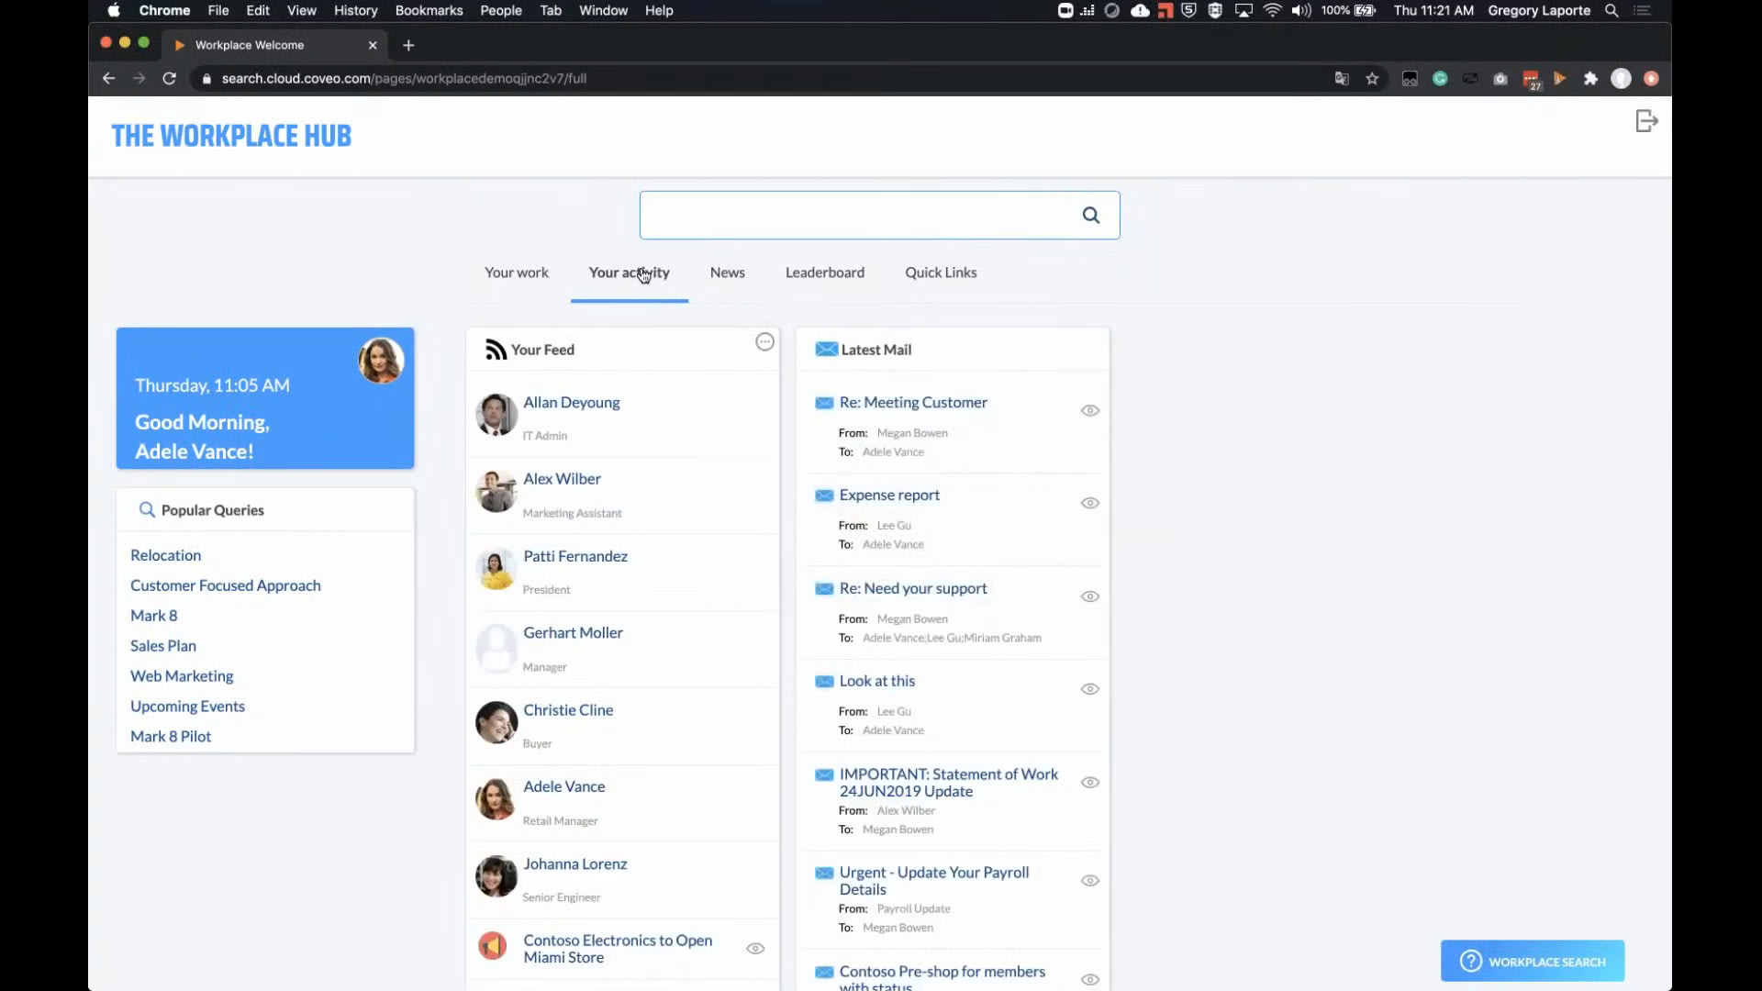The width and height of the screenshot is (1762, 991).
Task: Open the Leaderboard tab
Action: point(825,273)
